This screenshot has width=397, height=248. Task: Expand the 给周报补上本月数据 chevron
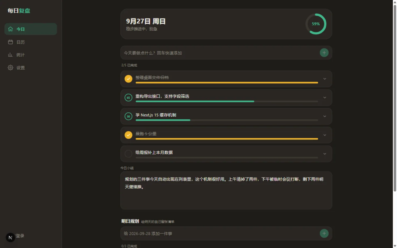tap(325, 154)
